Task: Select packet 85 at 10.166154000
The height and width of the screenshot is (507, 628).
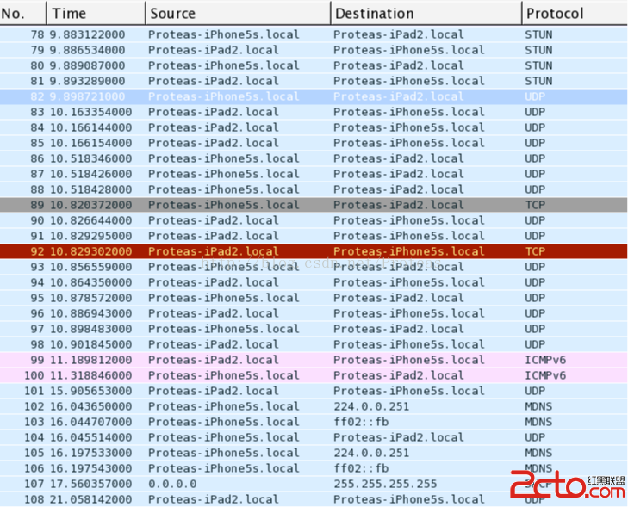Action: click(314, 143)
